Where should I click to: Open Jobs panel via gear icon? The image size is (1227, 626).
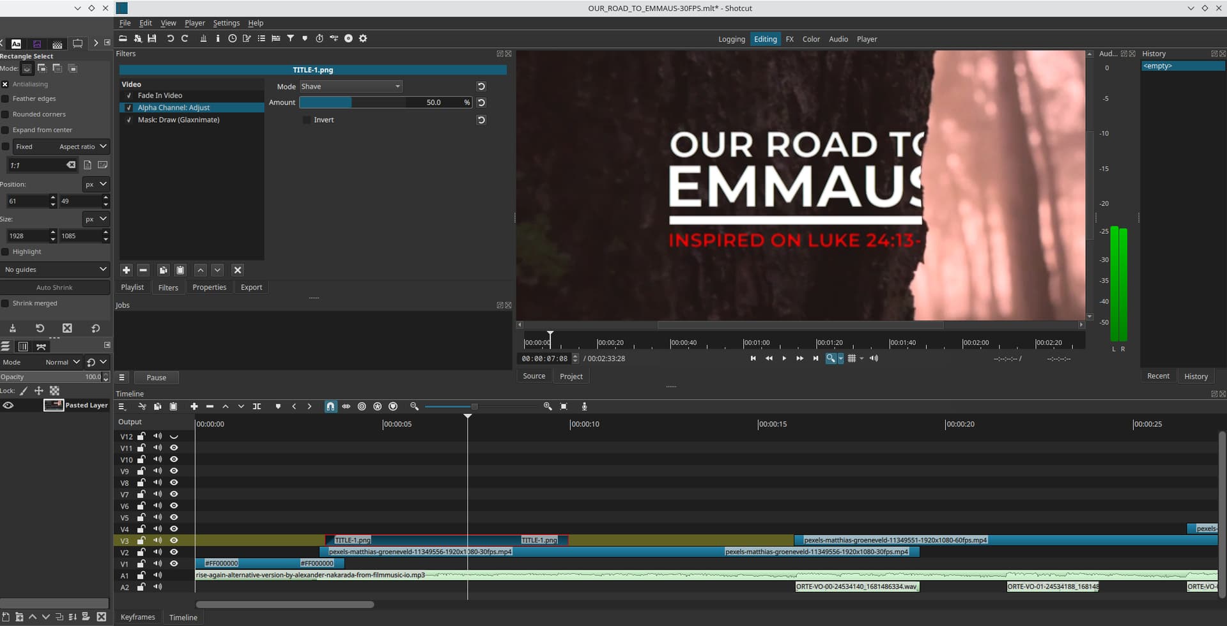pyautogui.click(x=363, y=38)
